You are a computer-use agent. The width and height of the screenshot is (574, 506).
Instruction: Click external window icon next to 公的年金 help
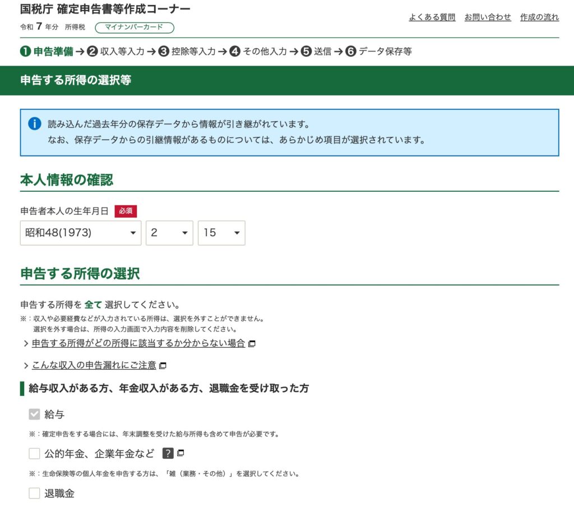[x=180, y=453]
